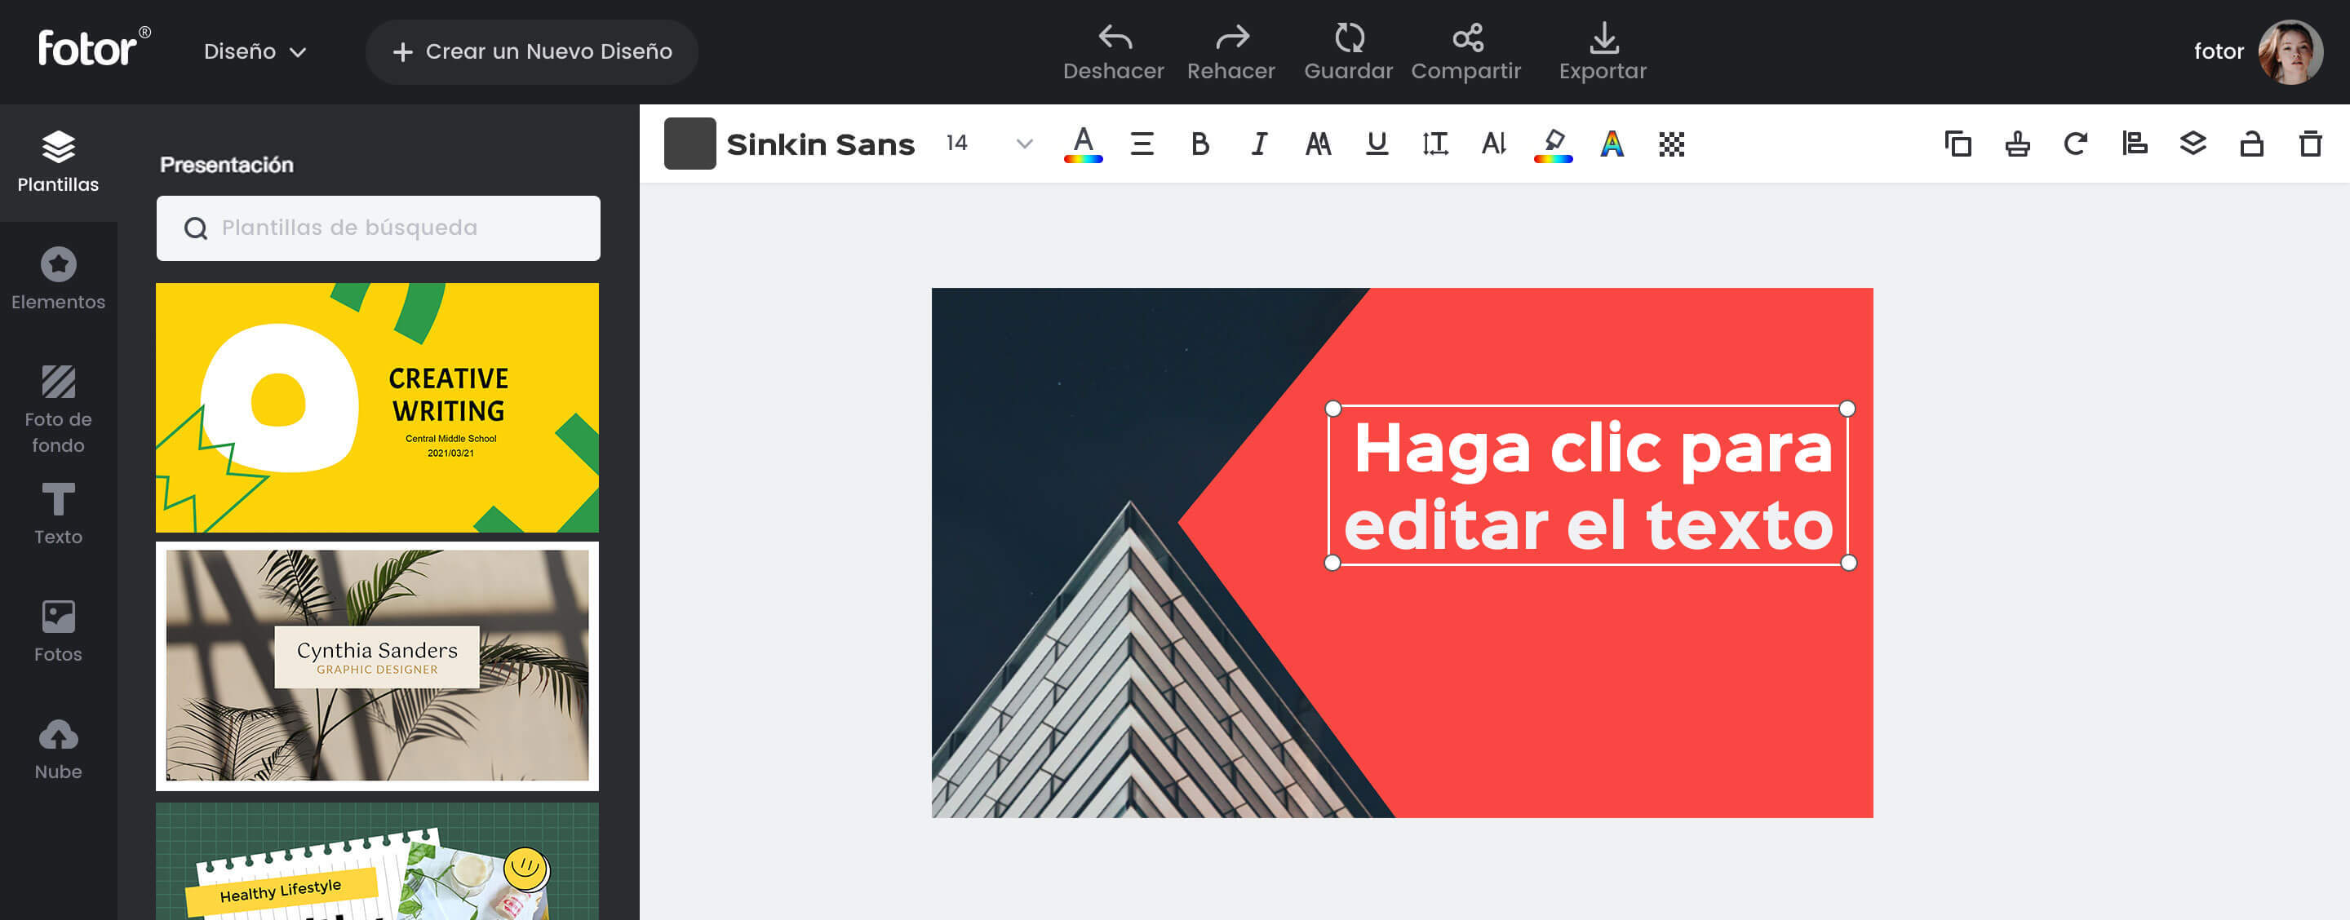Viewport: 2350px width, 920px height.
Task: Toggle italic formatting on the text
Action: (x=1258, y=144)
